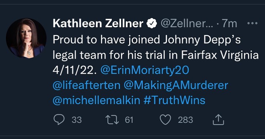Open the three-dot more options menu
Screen dimensions: 265x139
pos(252,23)
